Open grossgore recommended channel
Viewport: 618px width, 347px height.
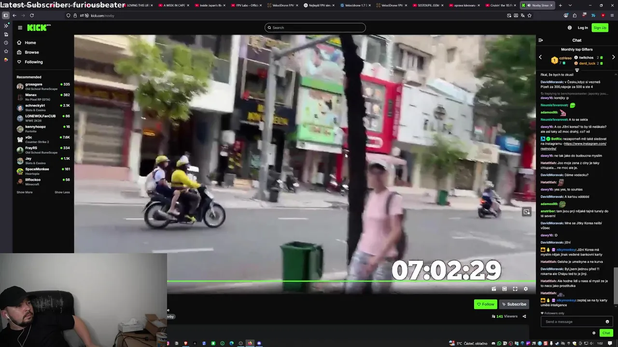[x=43, y=86]
